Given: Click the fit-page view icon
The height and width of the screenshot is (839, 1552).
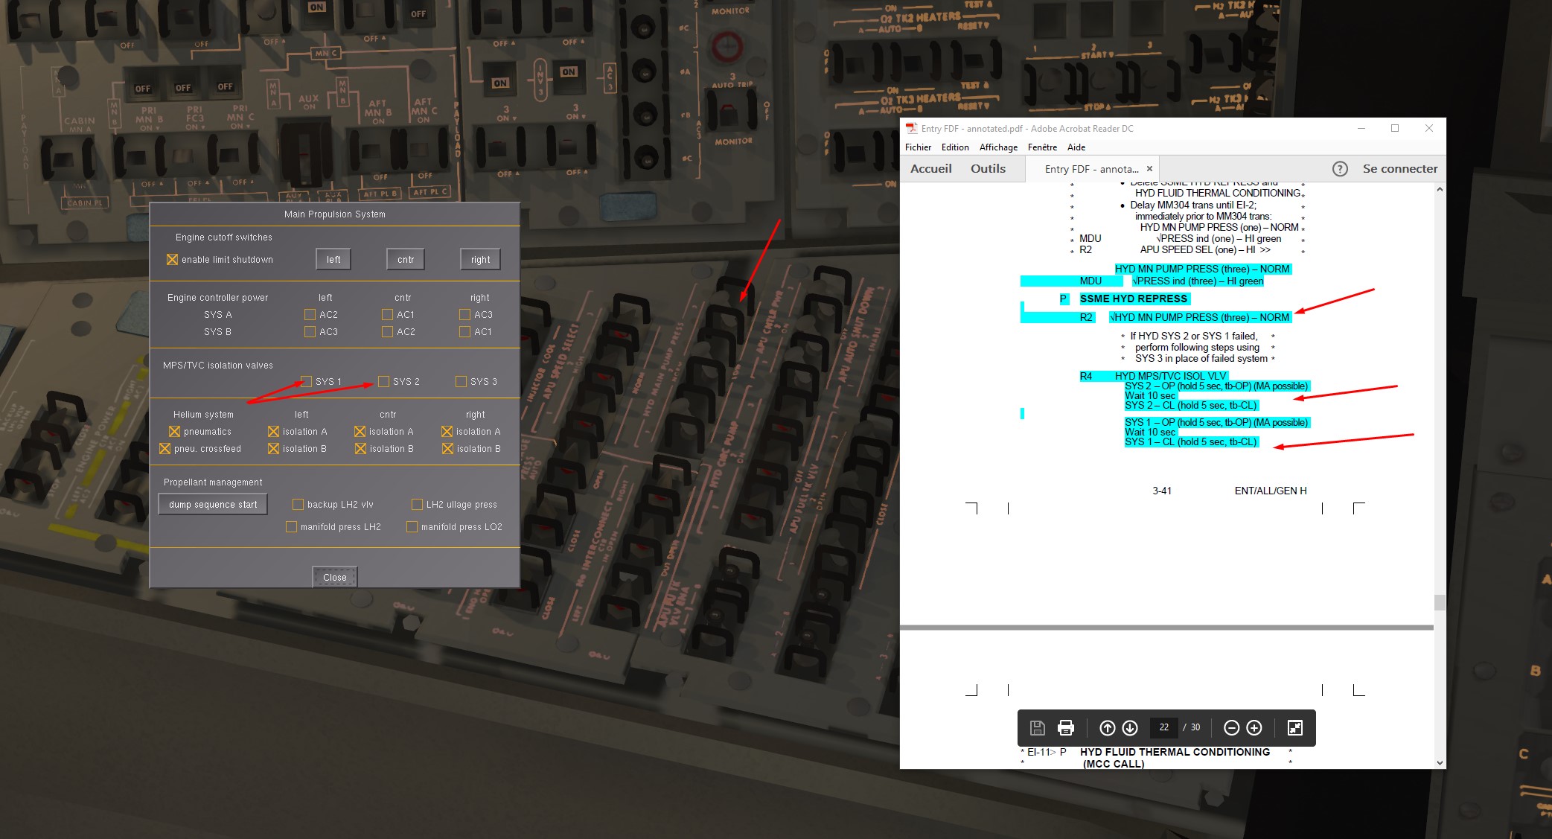Looking at the screenshot, I should pyautogui.click(x=1295, y=727).
